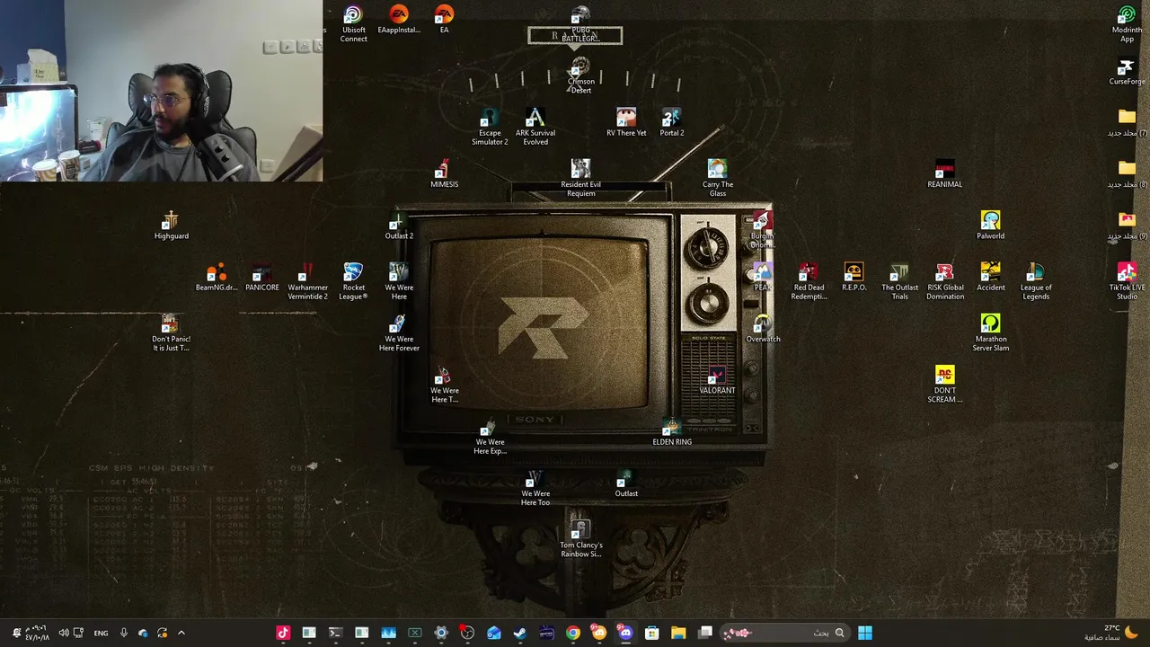Open the terminal app in taskbar
Screen dimensions: 1150x647
point(335,633)
